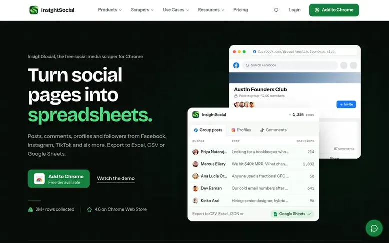Open the Watch the demo link
The height and width of the screenshot is (243, 389).
(x=116, y=178)
